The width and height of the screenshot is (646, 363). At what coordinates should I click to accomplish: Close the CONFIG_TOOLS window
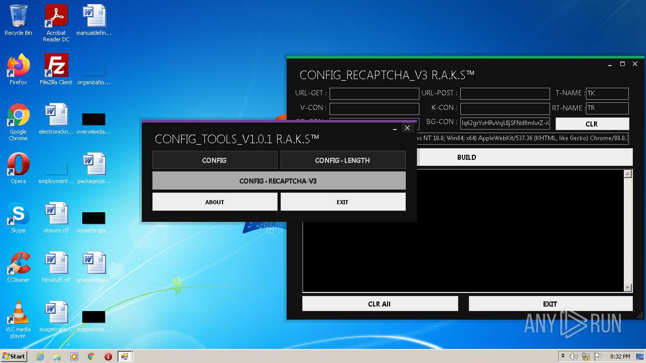(x=407, y=128)
